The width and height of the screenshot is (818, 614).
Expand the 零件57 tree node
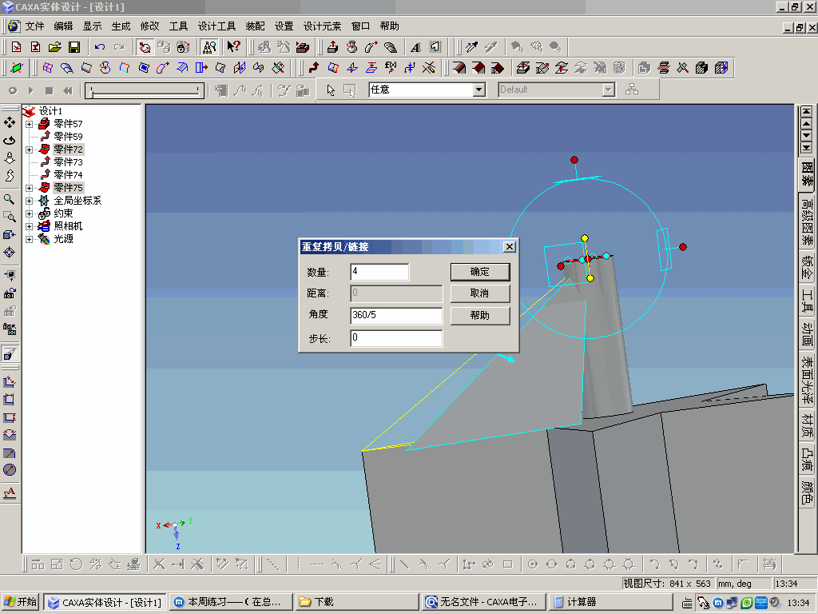30,124
